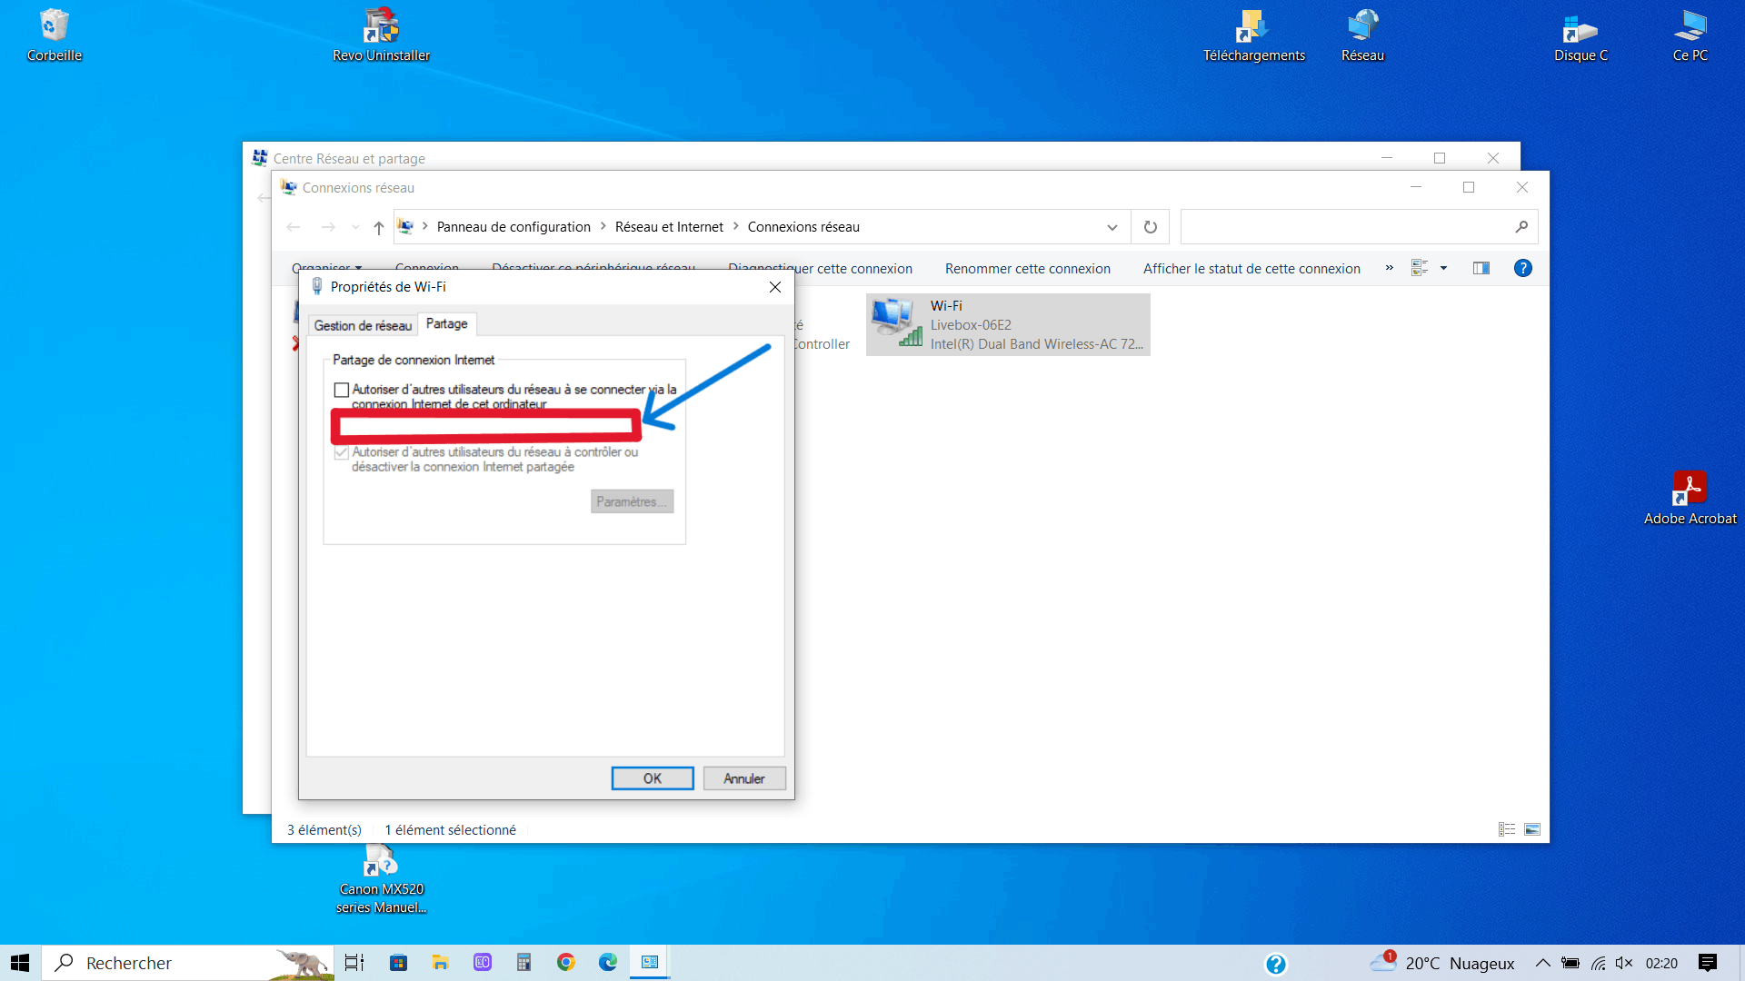Viewport: 1745px width, 981px height.
Task: Expand the toolbar overflow chevron
Action: pyautogui.click(x=1389, y=268)
